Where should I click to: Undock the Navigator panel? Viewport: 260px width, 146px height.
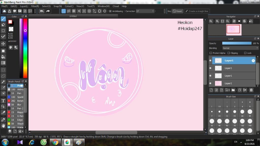tap(255, 16)
